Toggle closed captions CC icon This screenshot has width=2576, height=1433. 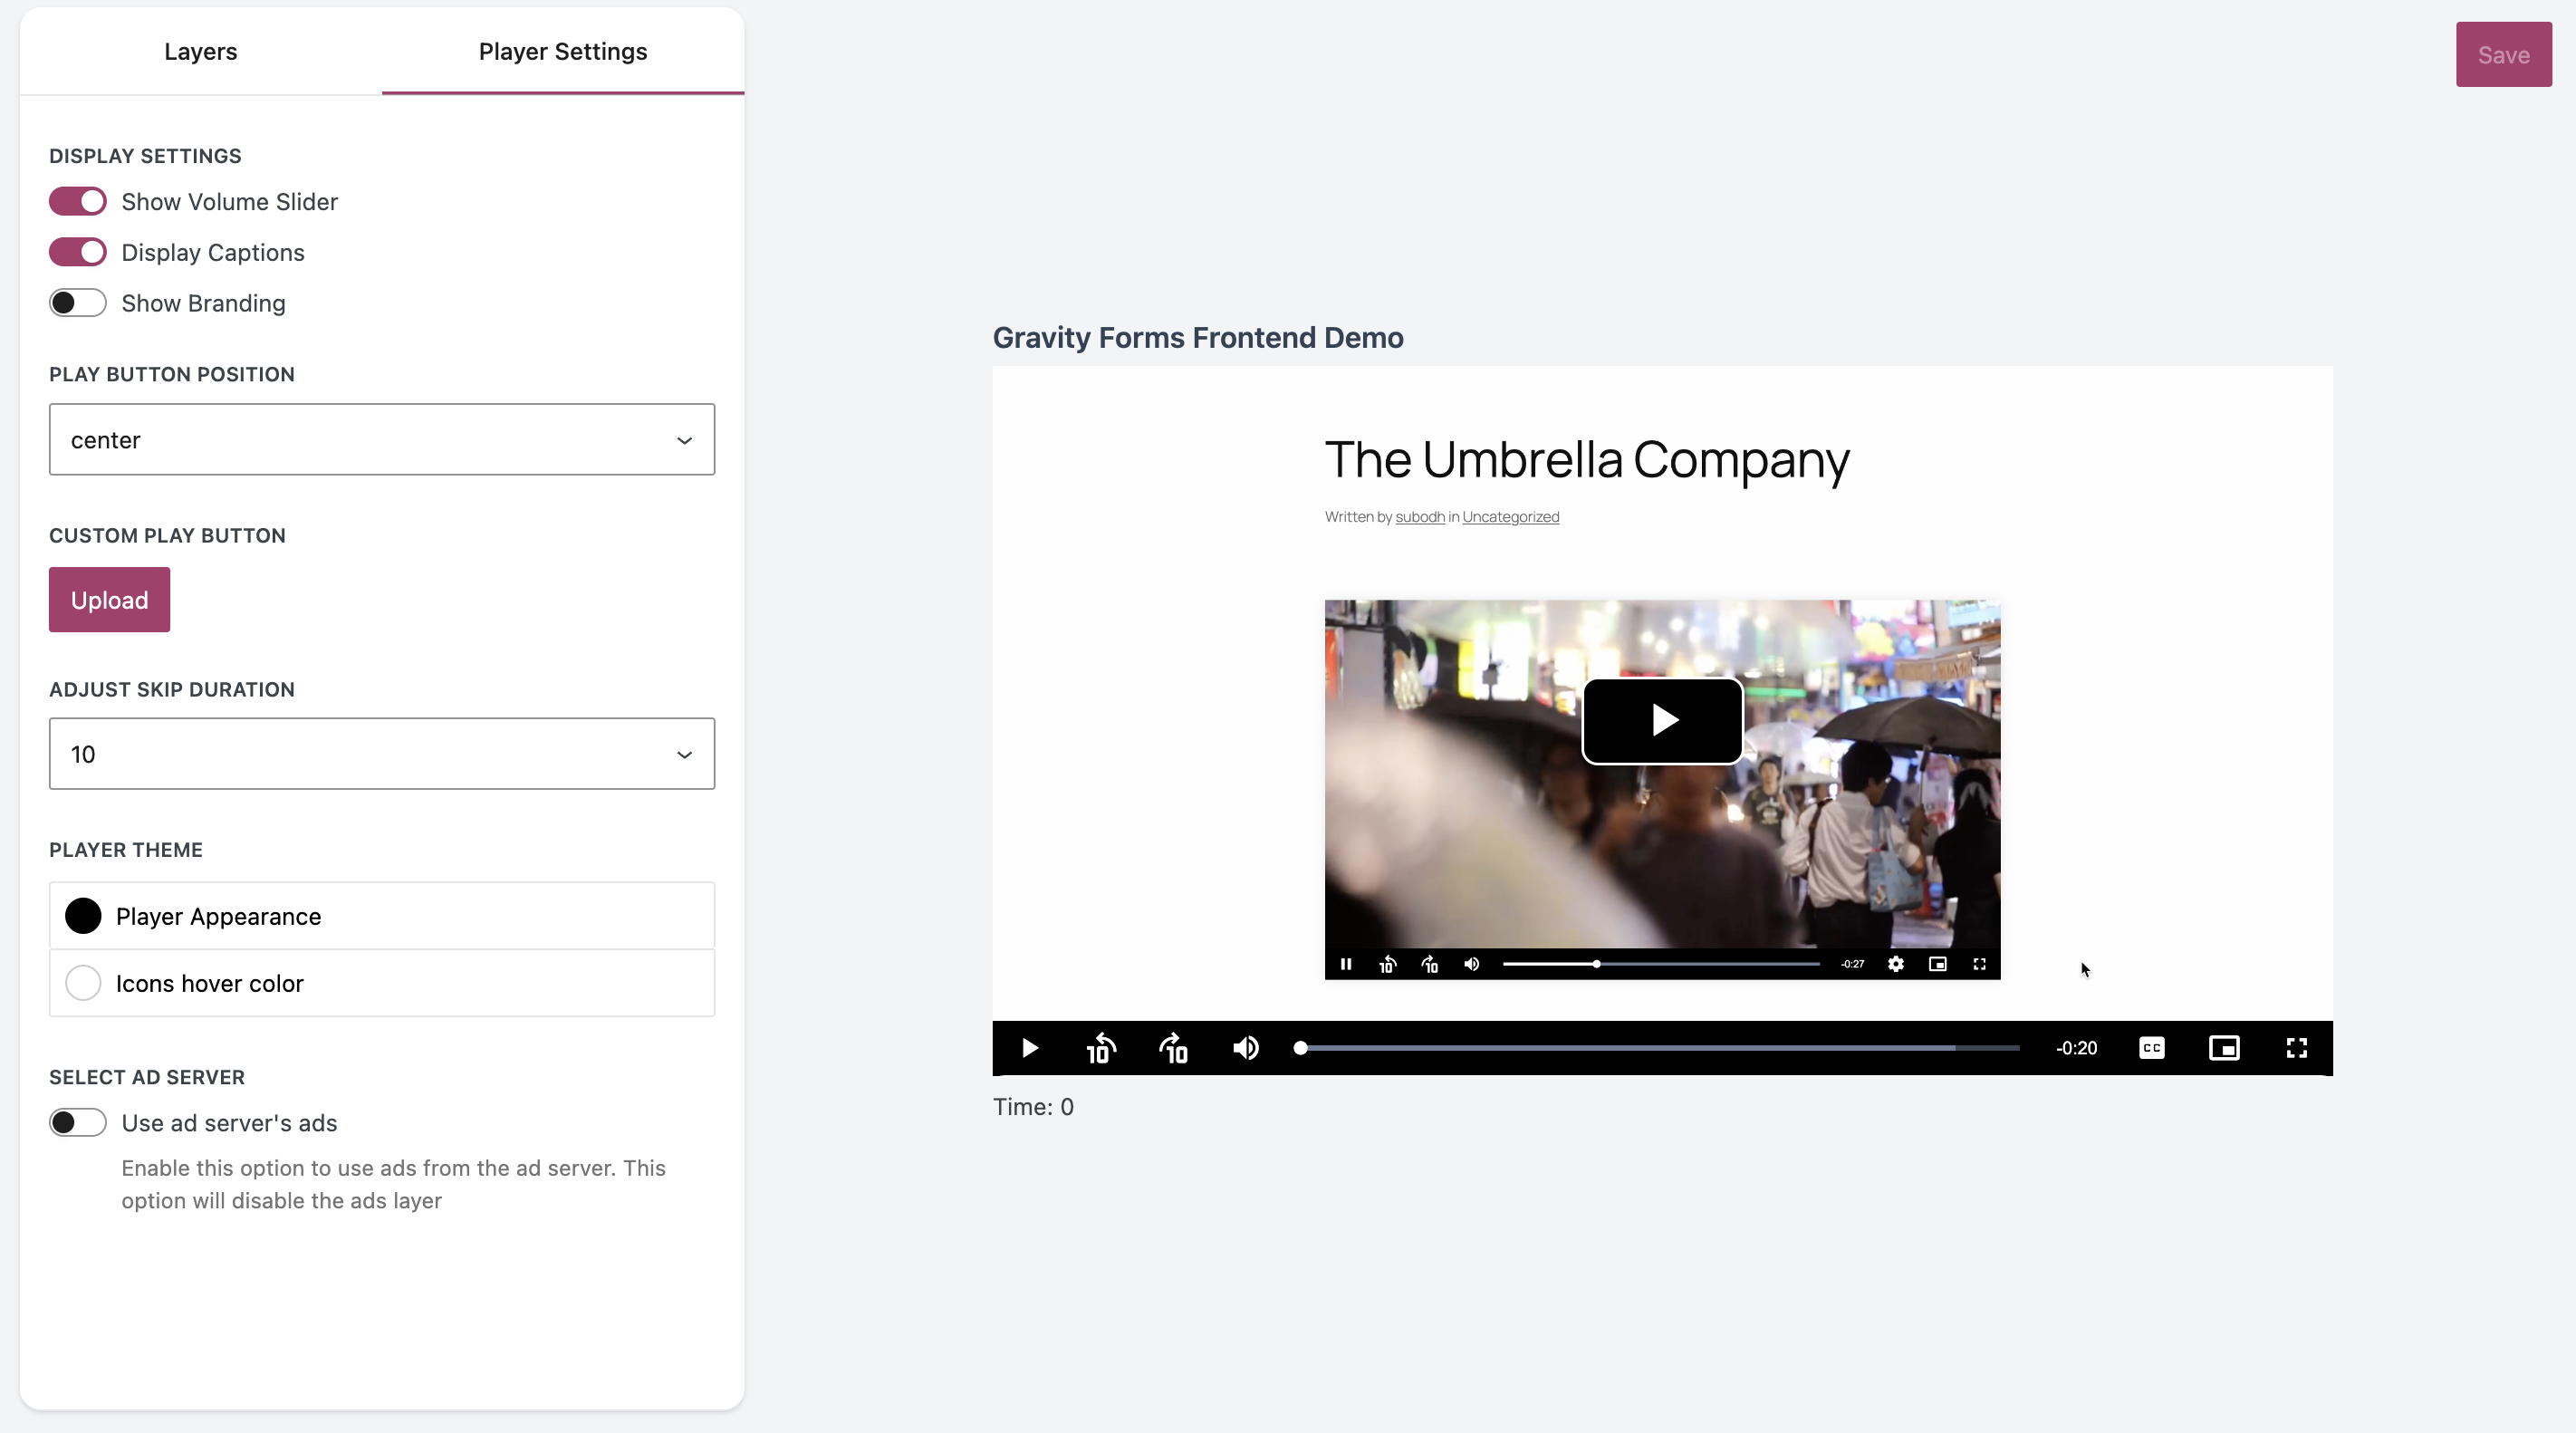pos(2152,1048)
